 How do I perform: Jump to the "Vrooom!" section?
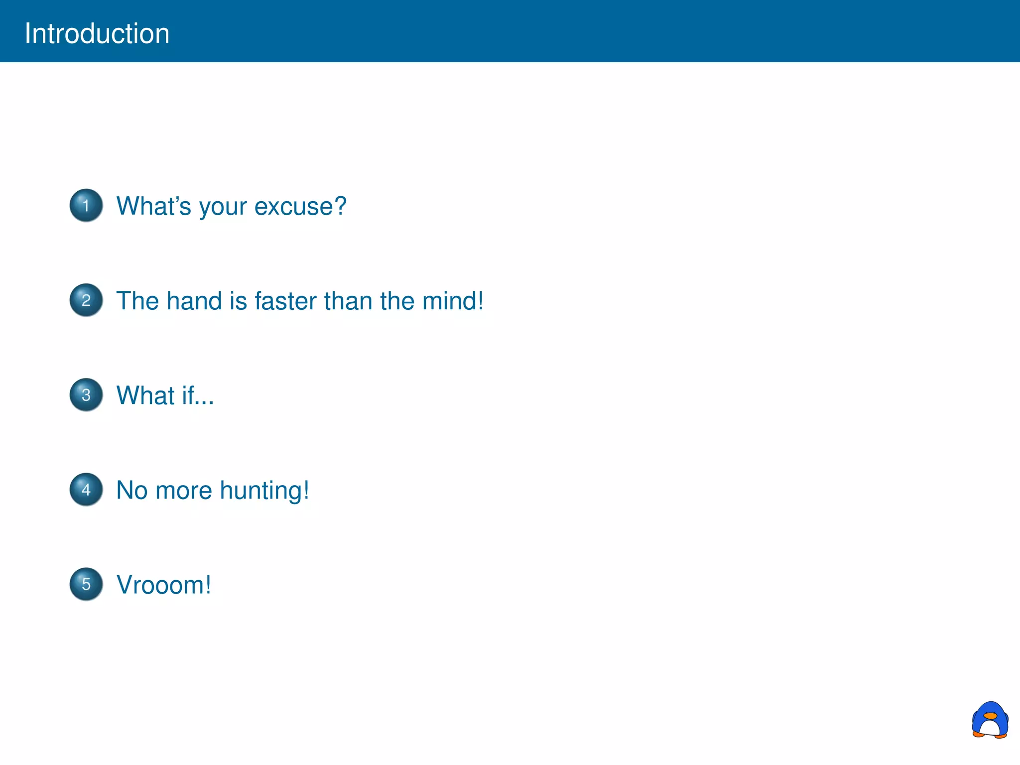164,585
